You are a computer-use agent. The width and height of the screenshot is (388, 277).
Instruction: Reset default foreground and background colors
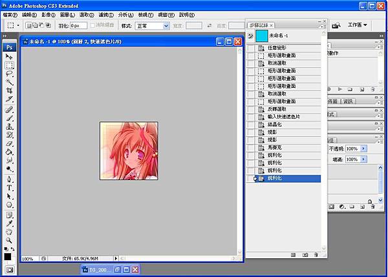pyautogui.click(x=6, y=249)
